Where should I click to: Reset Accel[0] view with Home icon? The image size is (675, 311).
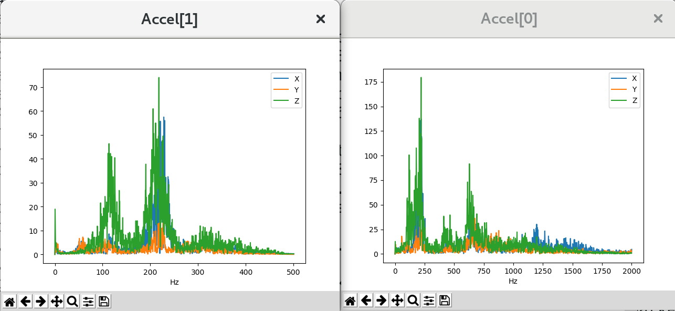[350, 300]
